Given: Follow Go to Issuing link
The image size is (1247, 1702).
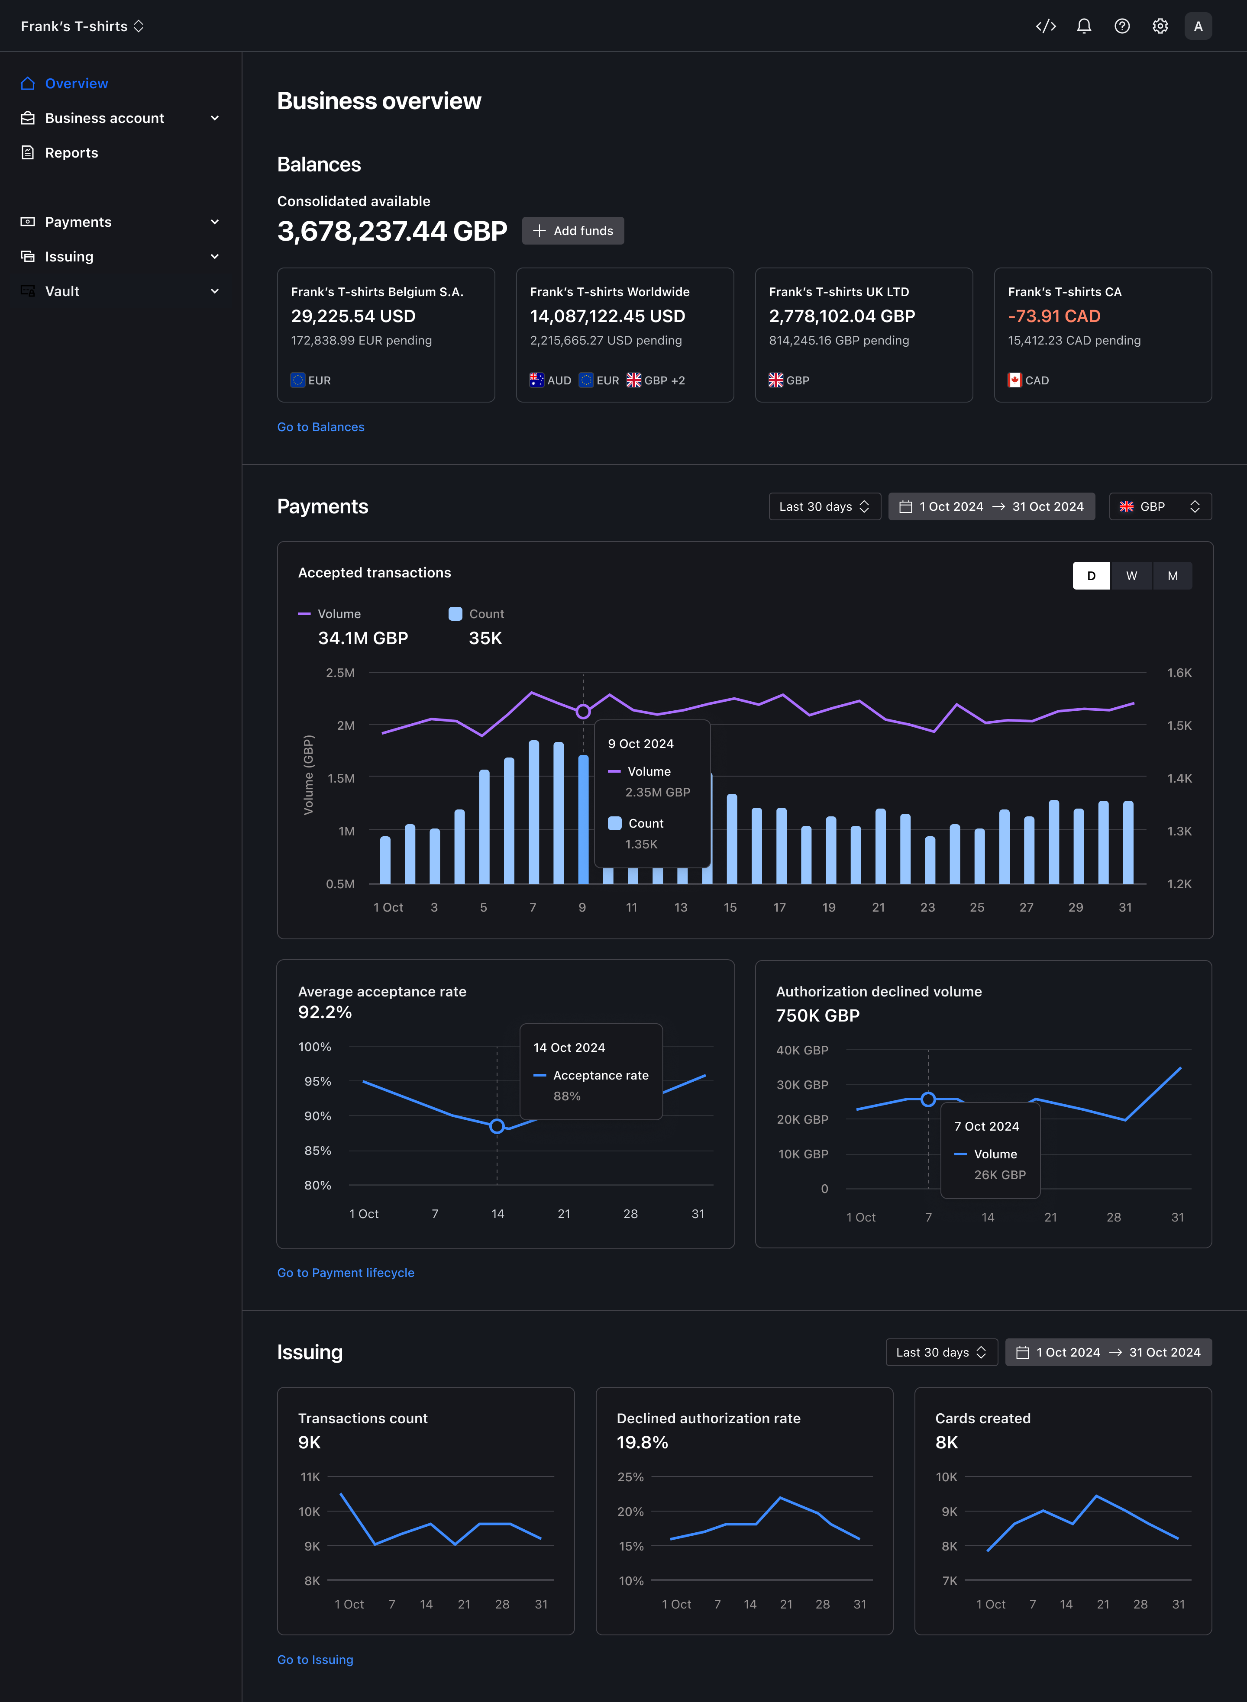Looking at the screenshot, I should tap(315, 1660).
